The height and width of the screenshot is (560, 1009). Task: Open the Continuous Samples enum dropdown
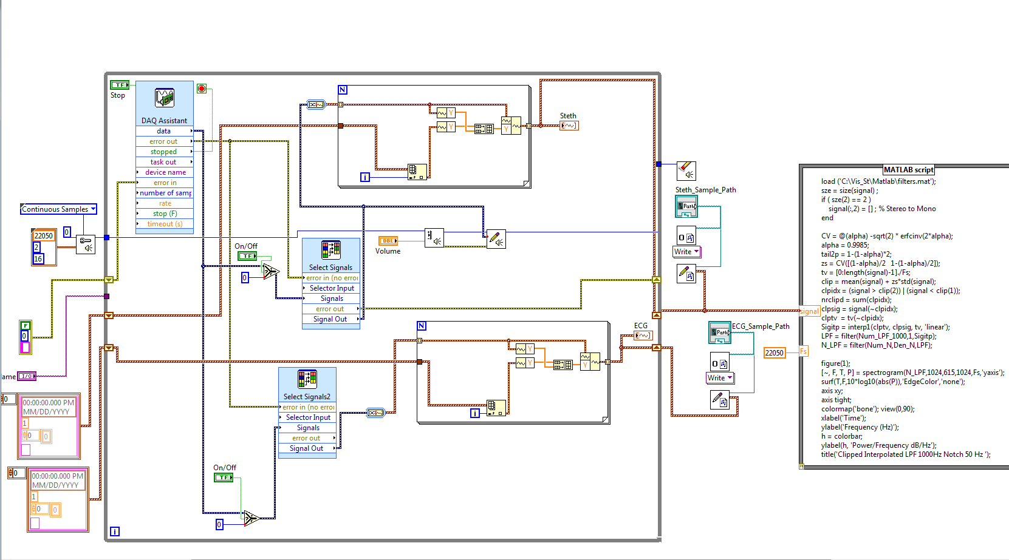[94, 209]
